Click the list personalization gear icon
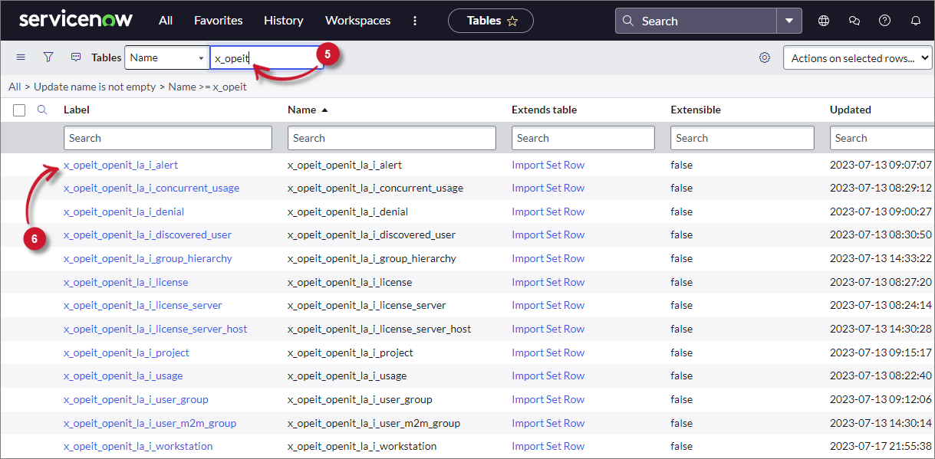This screenshot has height=459, width=935. [764, 57]
